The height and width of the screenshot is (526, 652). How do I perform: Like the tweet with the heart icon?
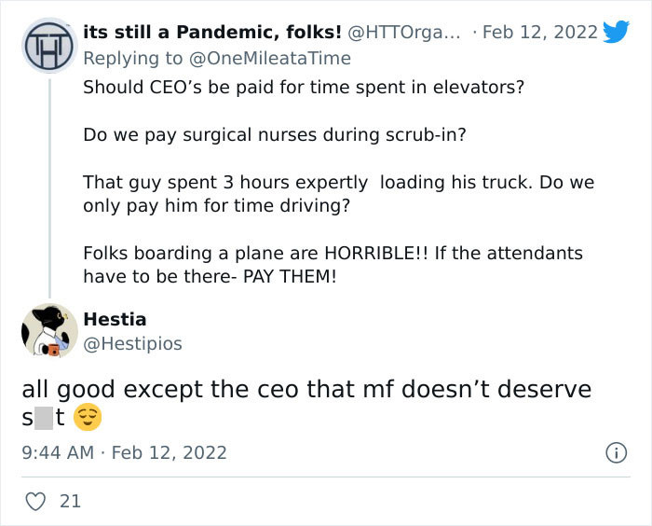tap(34, 501)
